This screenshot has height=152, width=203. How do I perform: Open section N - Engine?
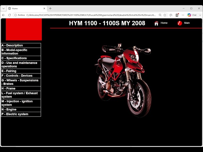(21, 110)
